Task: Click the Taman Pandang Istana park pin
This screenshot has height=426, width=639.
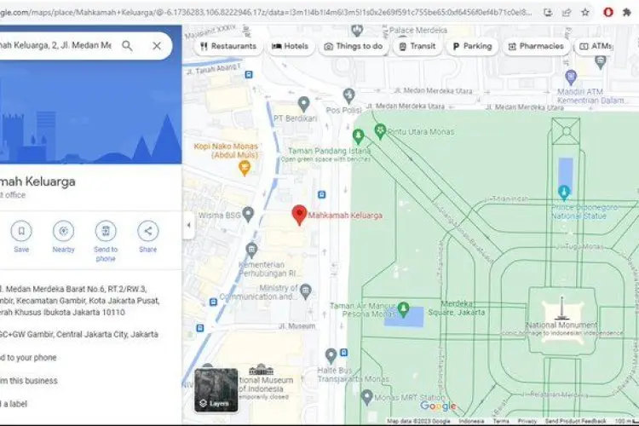Action: pos(358,136)
